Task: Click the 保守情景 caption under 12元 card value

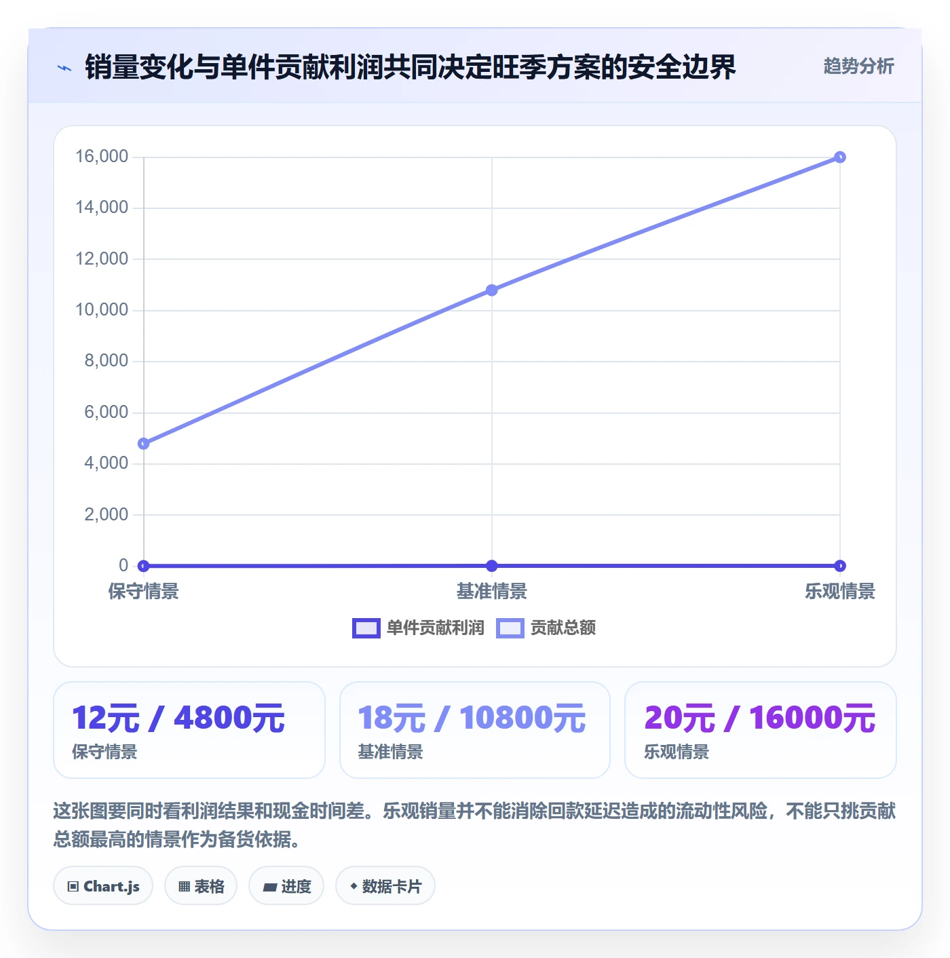Action: pos(104,752)
